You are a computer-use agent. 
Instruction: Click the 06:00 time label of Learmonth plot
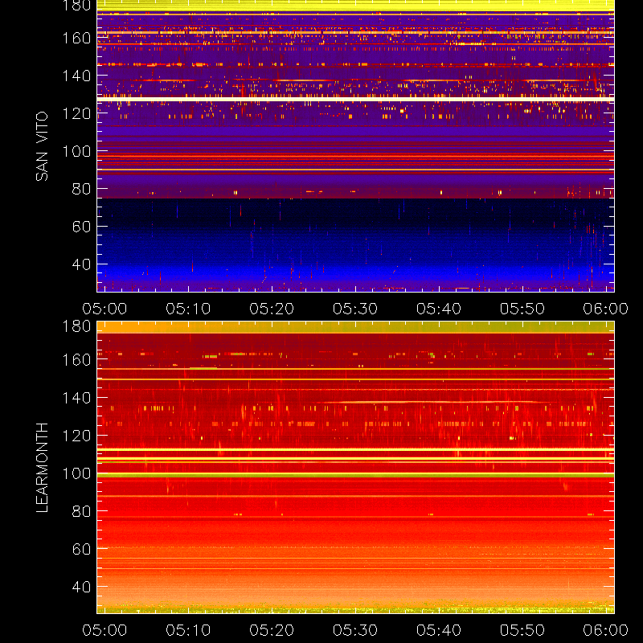pos(606,630)
